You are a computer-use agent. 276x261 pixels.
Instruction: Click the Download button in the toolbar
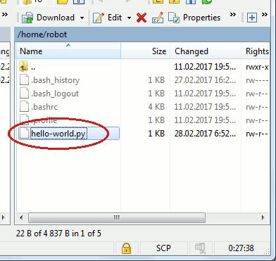pyautogui.click(x=48, y=18)
